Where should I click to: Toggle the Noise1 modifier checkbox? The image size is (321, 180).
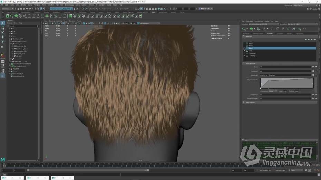[x=244, y=48]
